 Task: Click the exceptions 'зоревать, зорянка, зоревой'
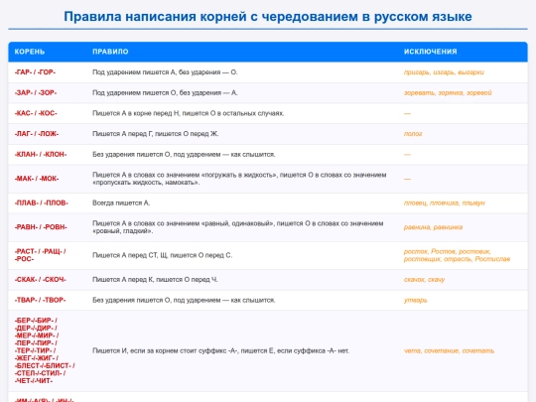[448, 92]
